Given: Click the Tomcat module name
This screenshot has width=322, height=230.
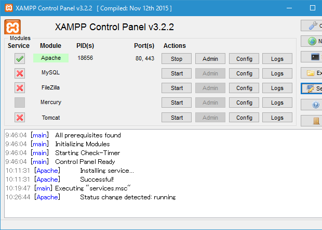Looking at the screenshot, I should pyautogui.click(x=51, y=118).
